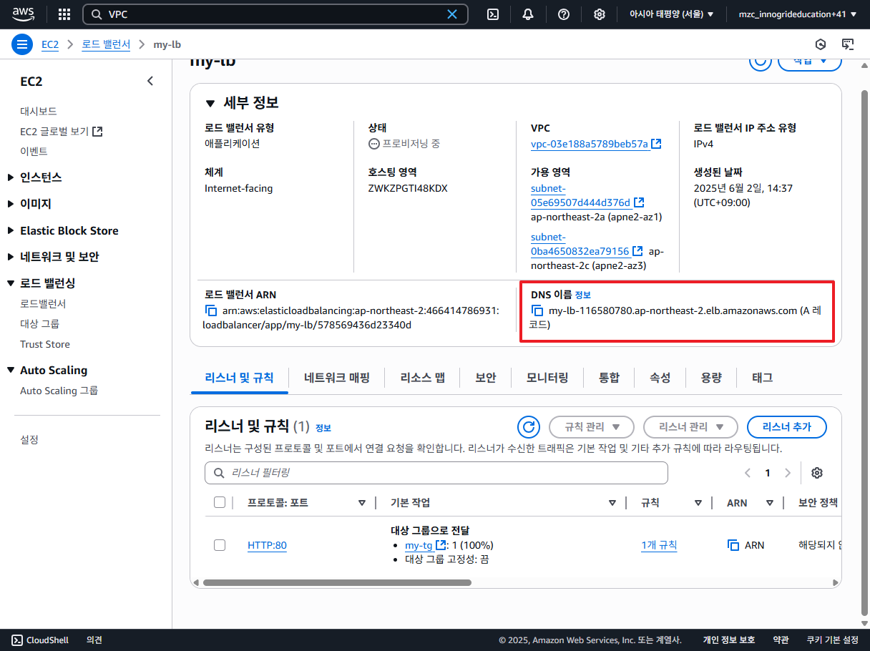The image size is (870, 651).
Task: Open the VPC vpc-03e188a5789beb57a link
Action: coord(590,144)
